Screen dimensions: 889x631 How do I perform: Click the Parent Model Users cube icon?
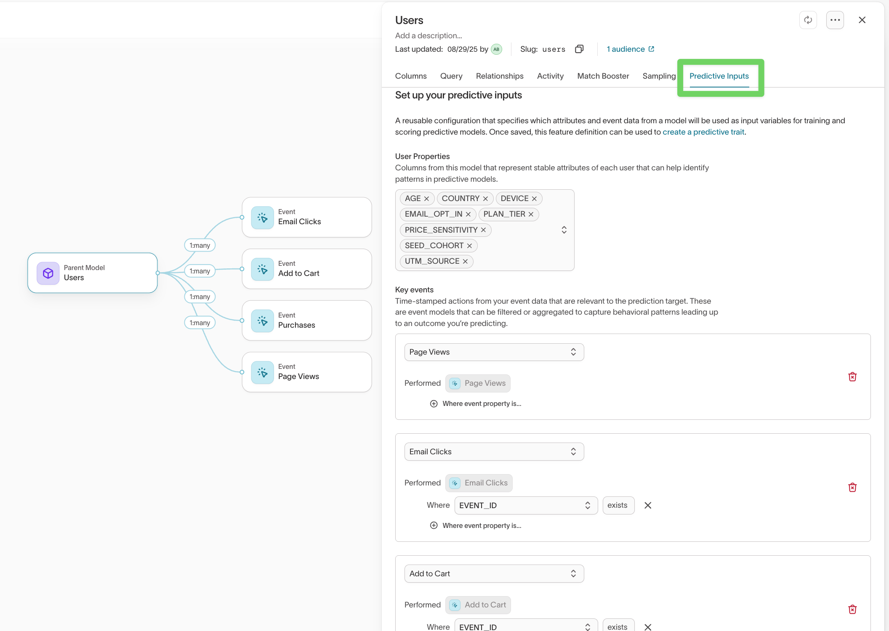[48, 273]
